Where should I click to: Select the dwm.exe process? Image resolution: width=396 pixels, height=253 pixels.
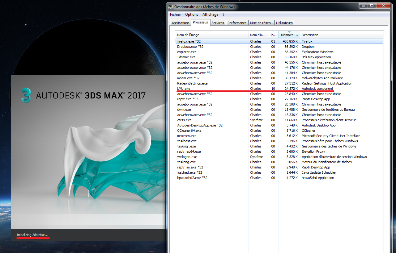pos(279,110)
